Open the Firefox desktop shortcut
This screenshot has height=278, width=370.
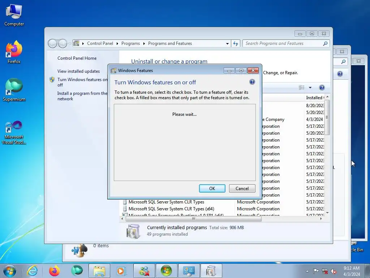tap(14, 52)
